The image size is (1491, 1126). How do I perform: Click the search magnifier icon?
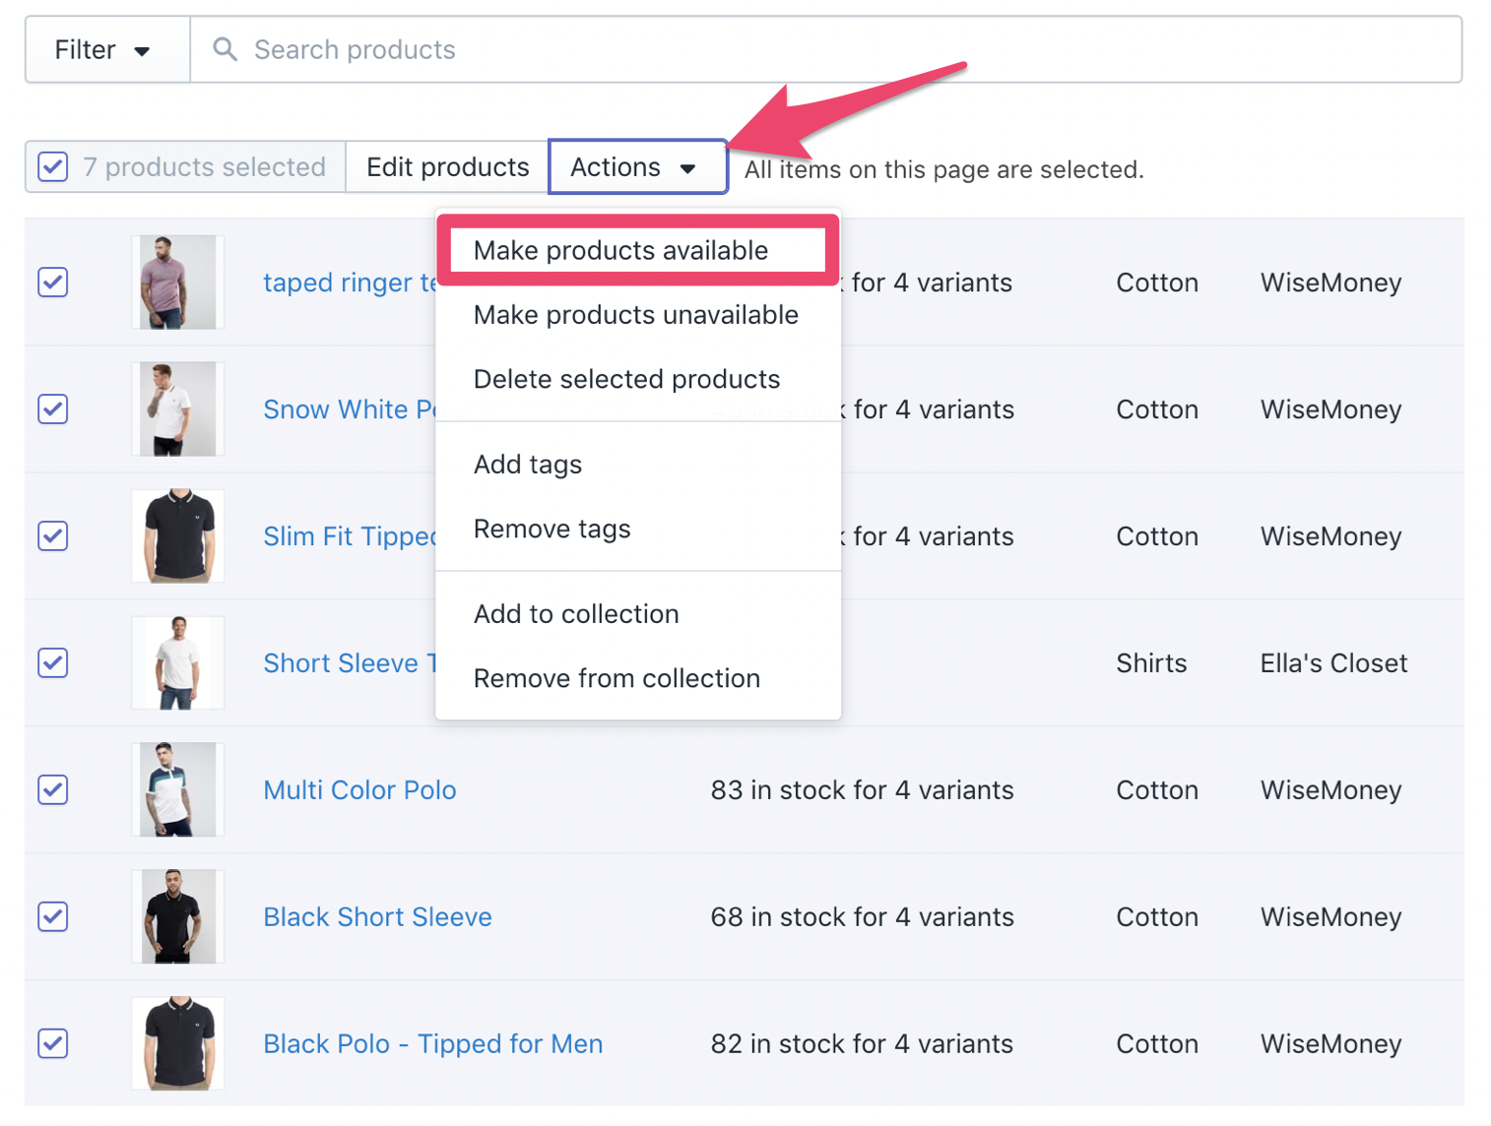click(226, 49)
